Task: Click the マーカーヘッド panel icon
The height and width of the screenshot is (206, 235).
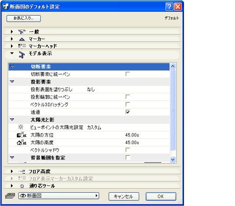Action: click(22, 46)
